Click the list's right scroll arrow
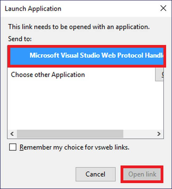The height and width of the screenshot is (189, 172). click(159, 134)
